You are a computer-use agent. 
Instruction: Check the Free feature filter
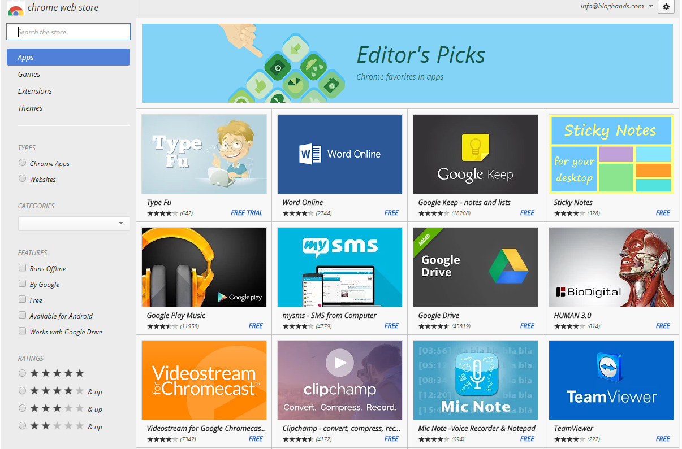click(x=23, y=299)
